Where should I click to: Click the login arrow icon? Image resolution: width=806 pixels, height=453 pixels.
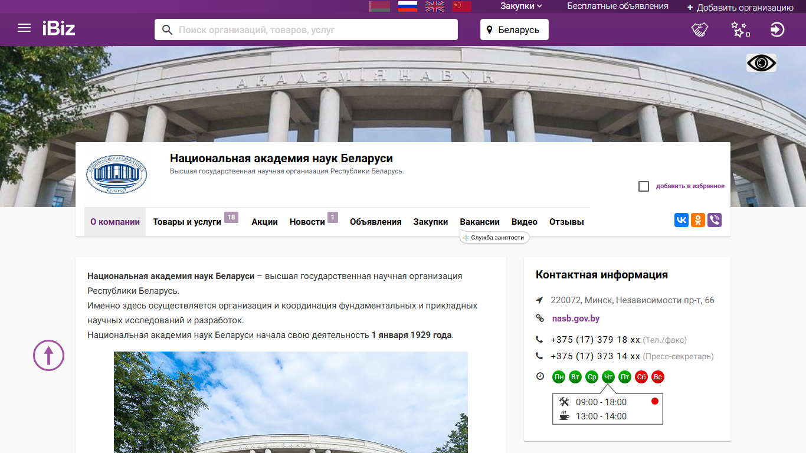(778, 29)
